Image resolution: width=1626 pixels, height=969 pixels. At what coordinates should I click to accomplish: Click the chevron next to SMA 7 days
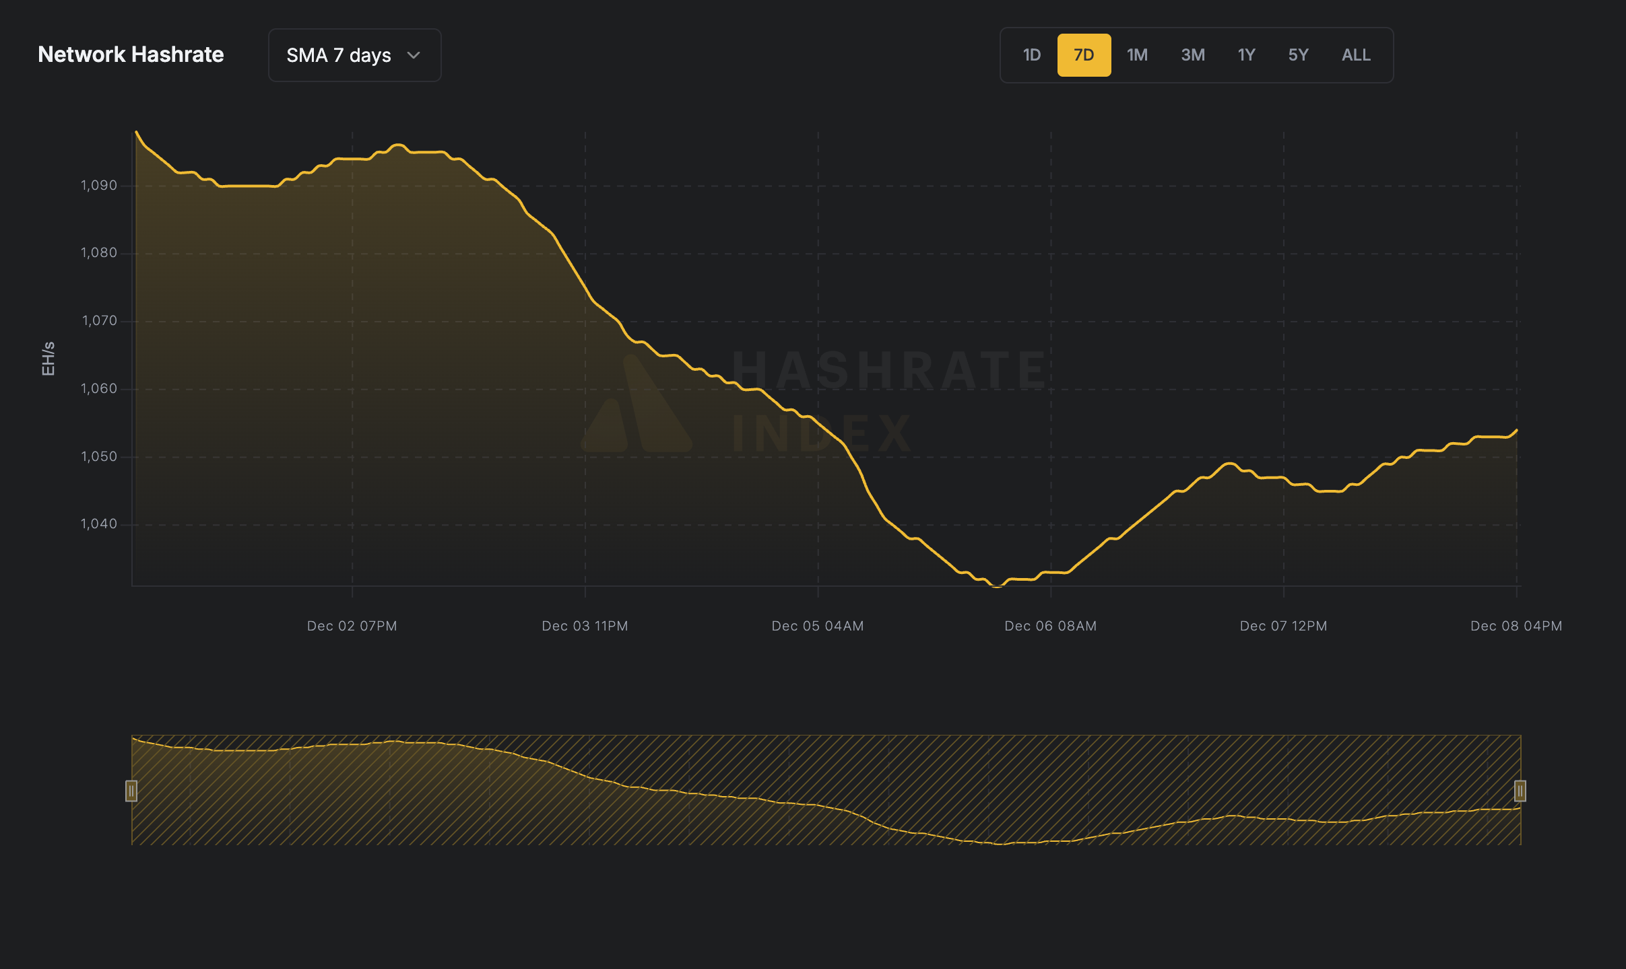click(413, 55)
